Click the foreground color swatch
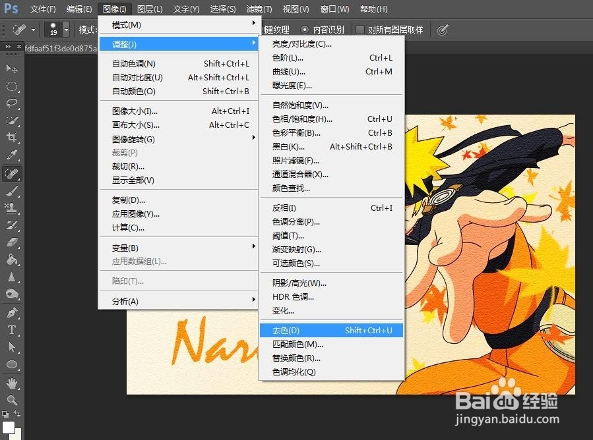Viewport: 593px width, 440px height. 7,427
